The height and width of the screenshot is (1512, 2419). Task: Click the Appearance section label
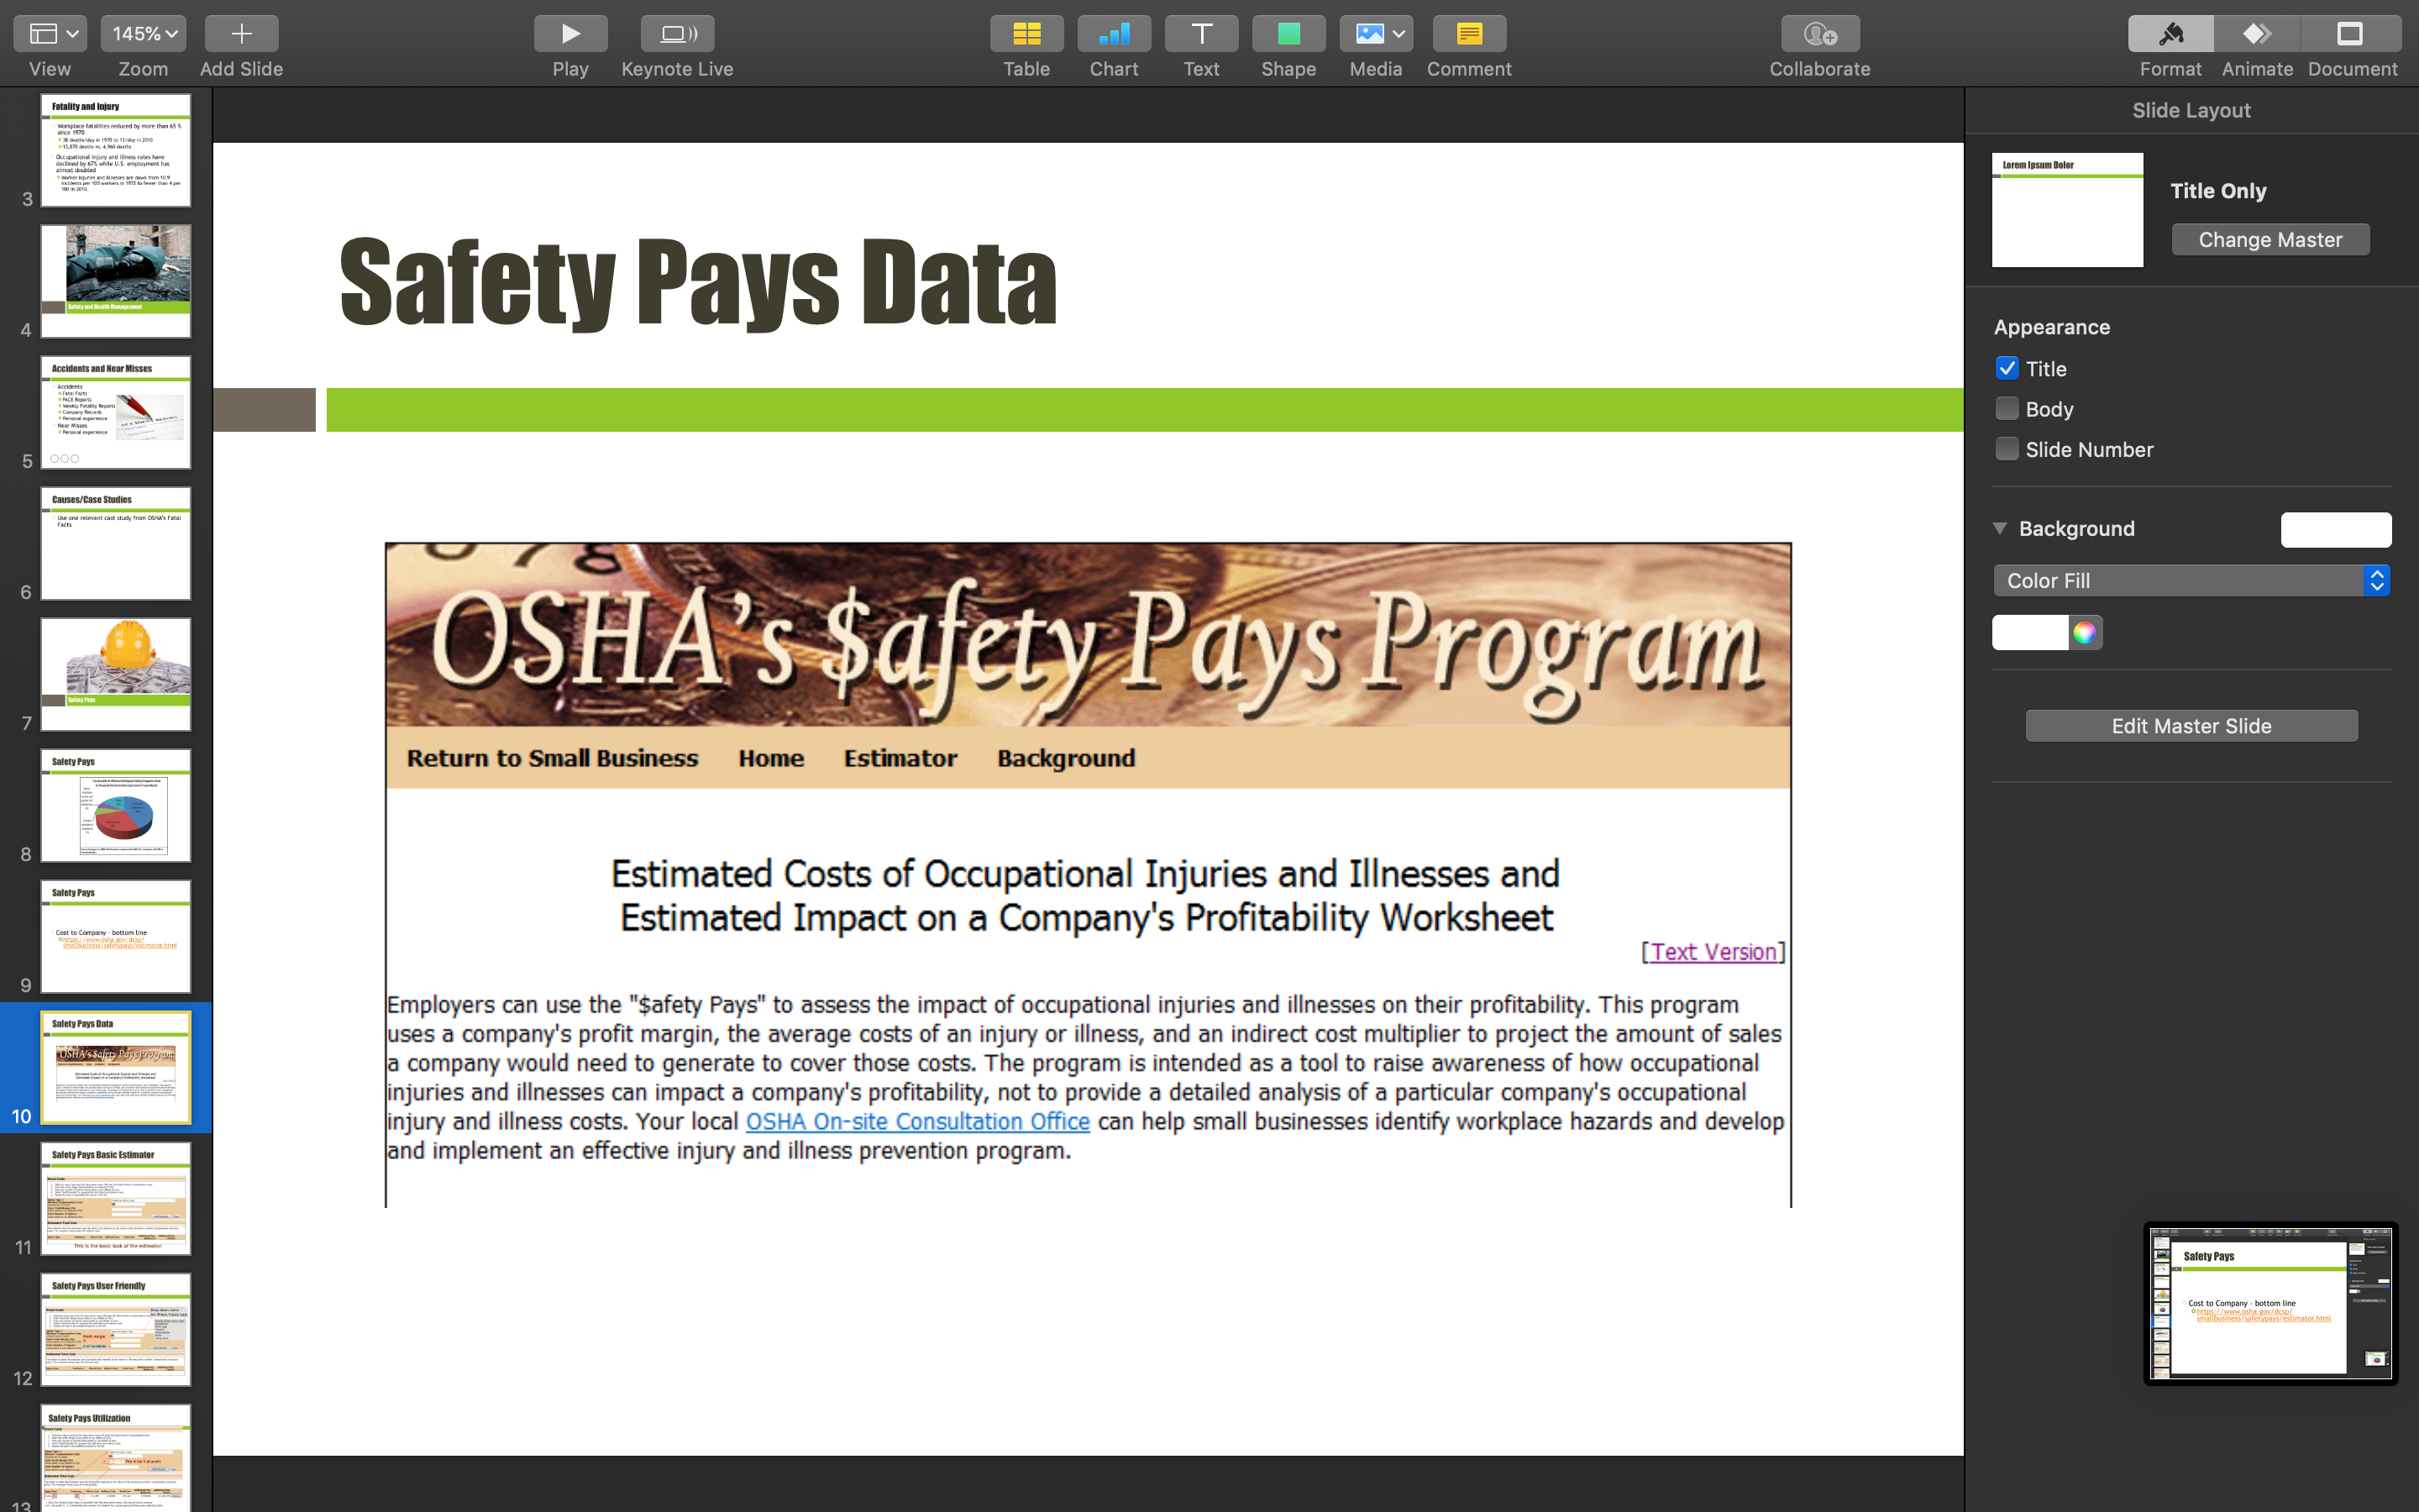(2051, 327)
